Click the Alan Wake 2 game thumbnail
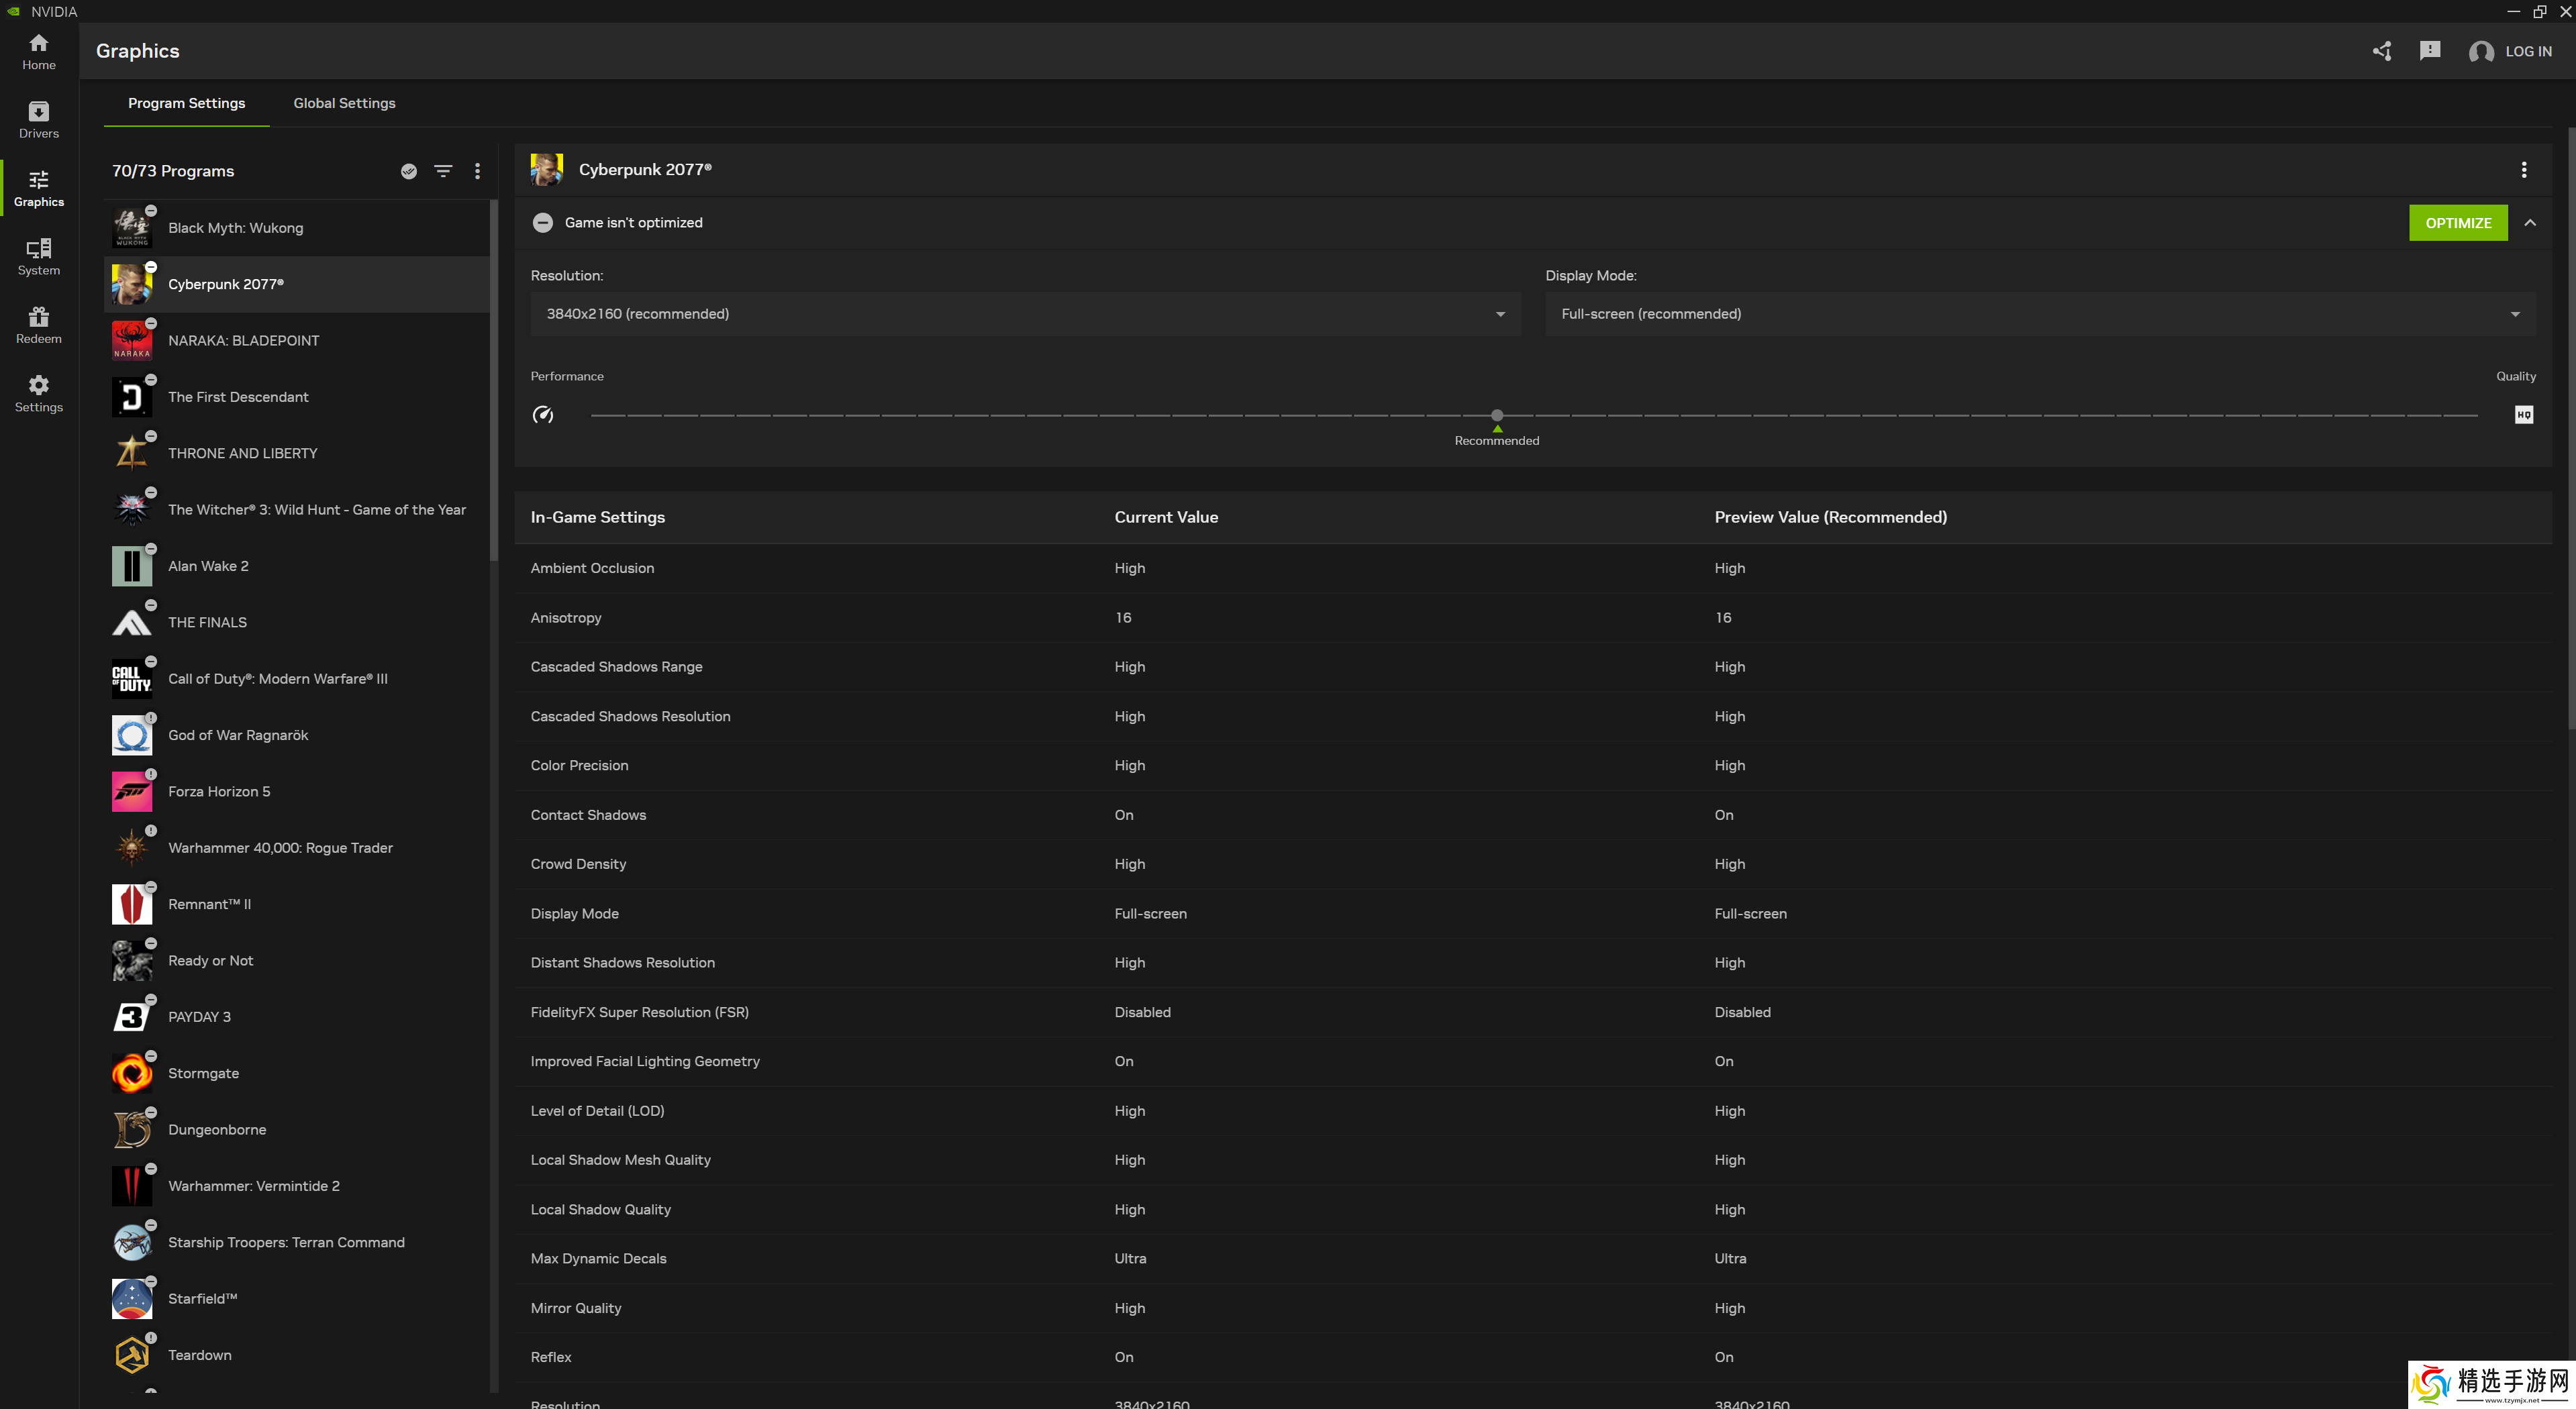The image size is (2576, 1409). coord(134,566)
